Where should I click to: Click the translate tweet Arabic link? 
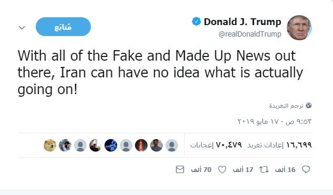tap(286, 106)
